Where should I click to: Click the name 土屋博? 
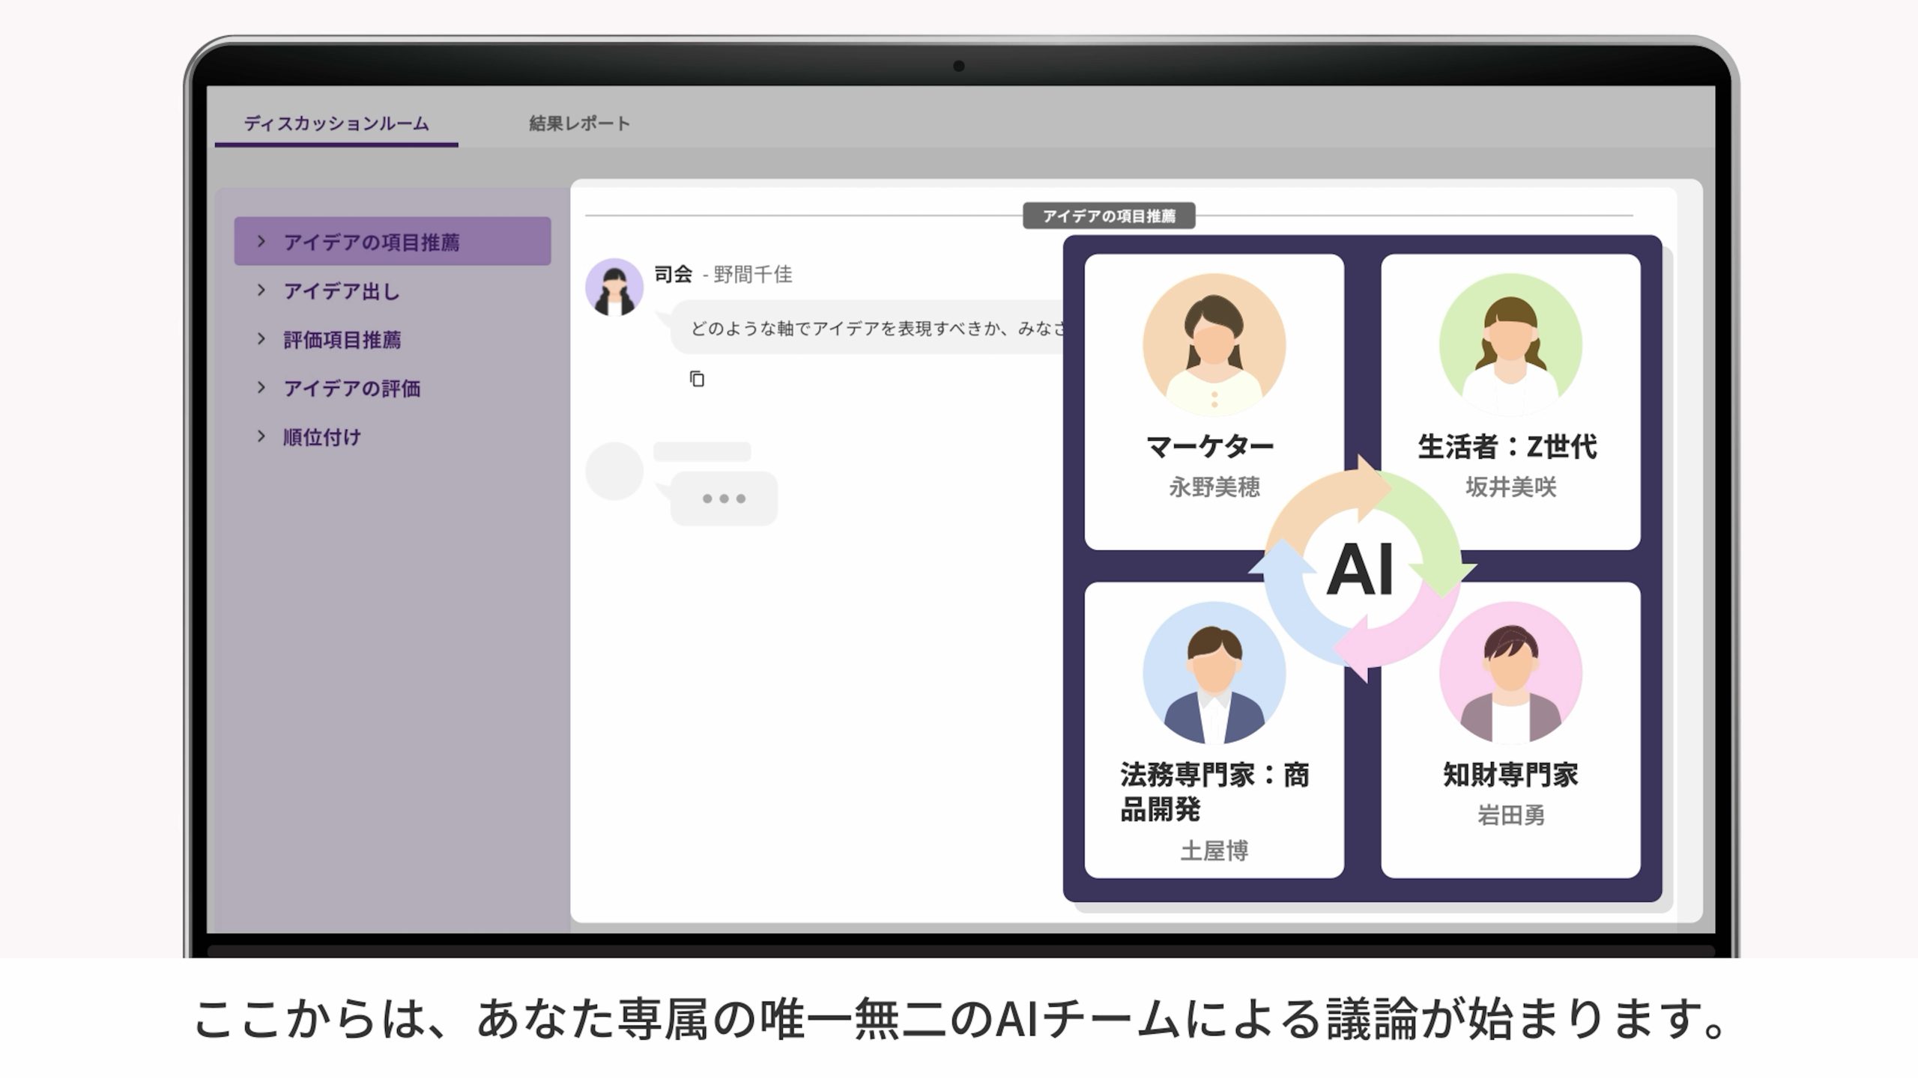coord(1214,850)
